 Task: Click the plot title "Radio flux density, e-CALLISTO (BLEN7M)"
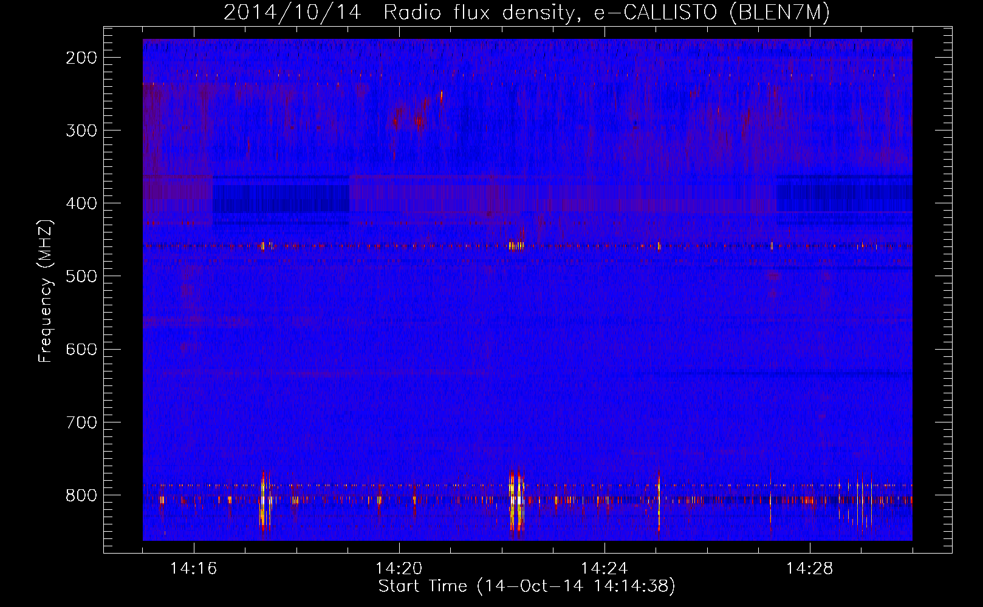[606, 13]
